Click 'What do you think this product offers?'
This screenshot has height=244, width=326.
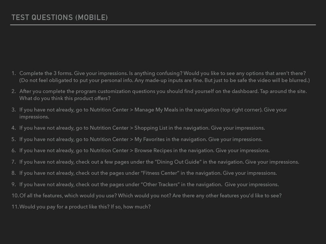pos(65,98)
